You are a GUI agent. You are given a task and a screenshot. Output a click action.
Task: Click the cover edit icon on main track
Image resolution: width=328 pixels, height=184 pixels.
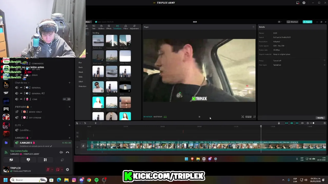(83, 146)
